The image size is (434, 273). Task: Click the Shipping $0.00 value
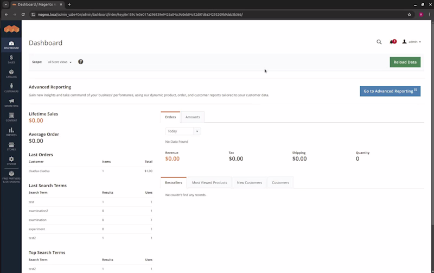(x=299, y=159)
